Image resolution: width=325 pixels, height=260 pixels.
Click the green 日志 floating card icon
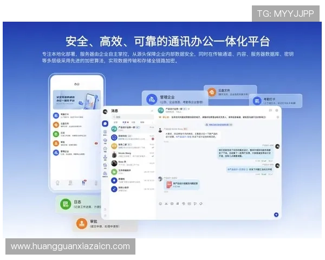[x=66, y=204]
